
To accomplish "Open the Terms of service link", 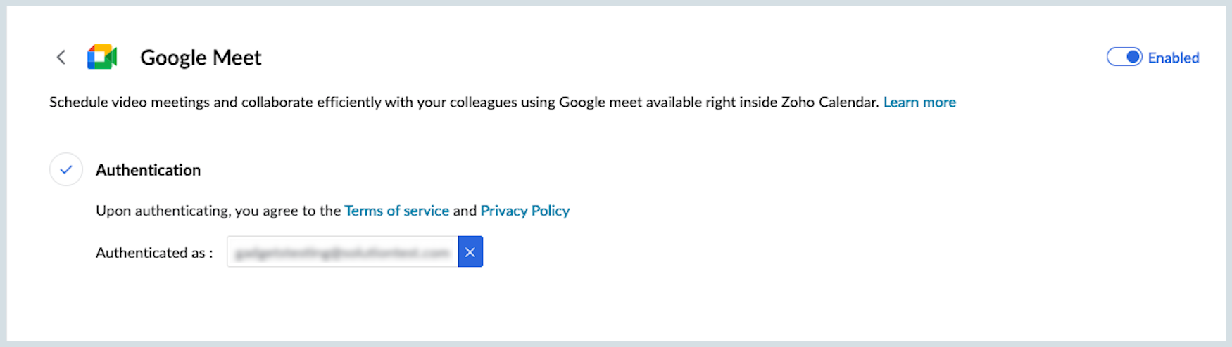I will coord(396,211).
